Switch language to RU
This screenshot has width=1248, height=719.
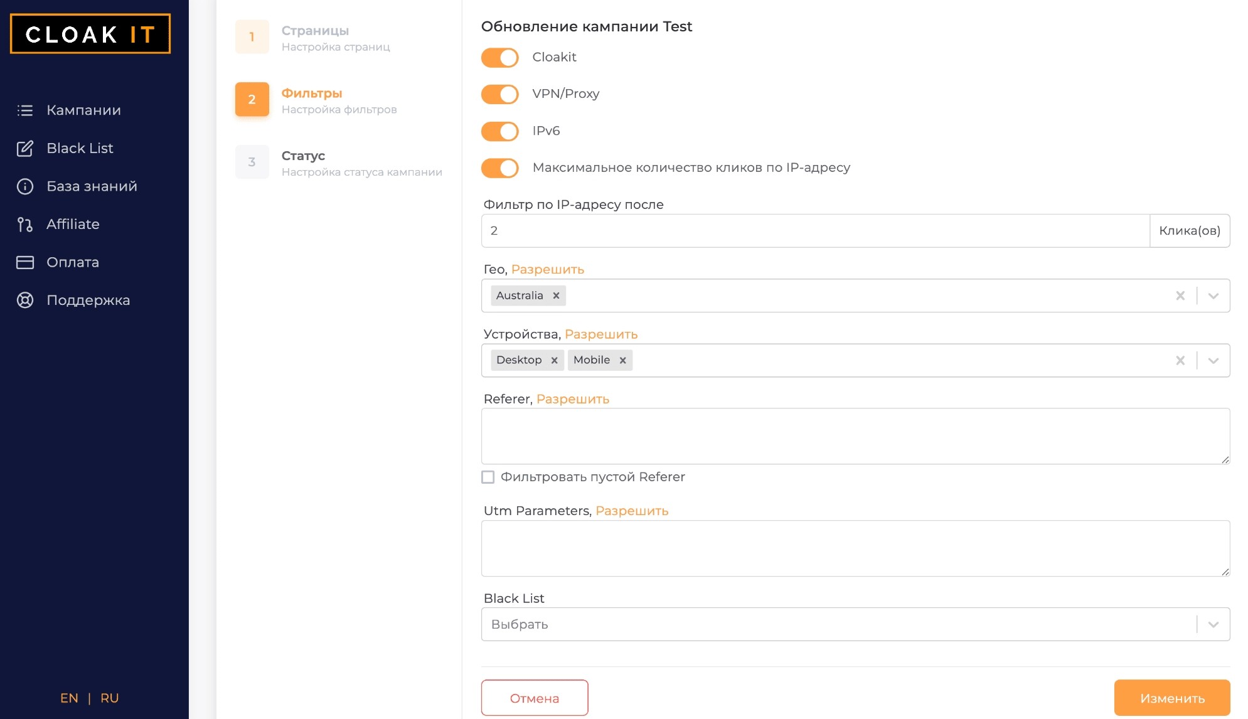pyautogui.click(x=110, y=698)
